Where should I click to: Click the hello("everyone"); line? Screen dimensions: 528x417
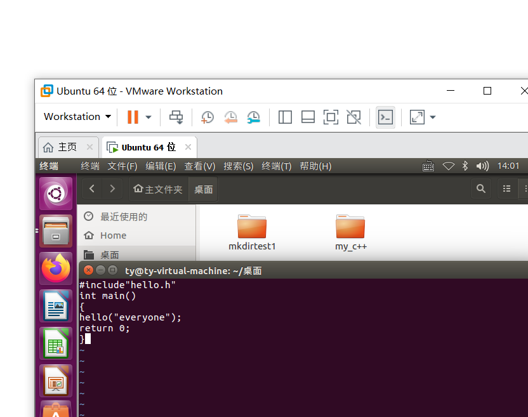[130, 317]
